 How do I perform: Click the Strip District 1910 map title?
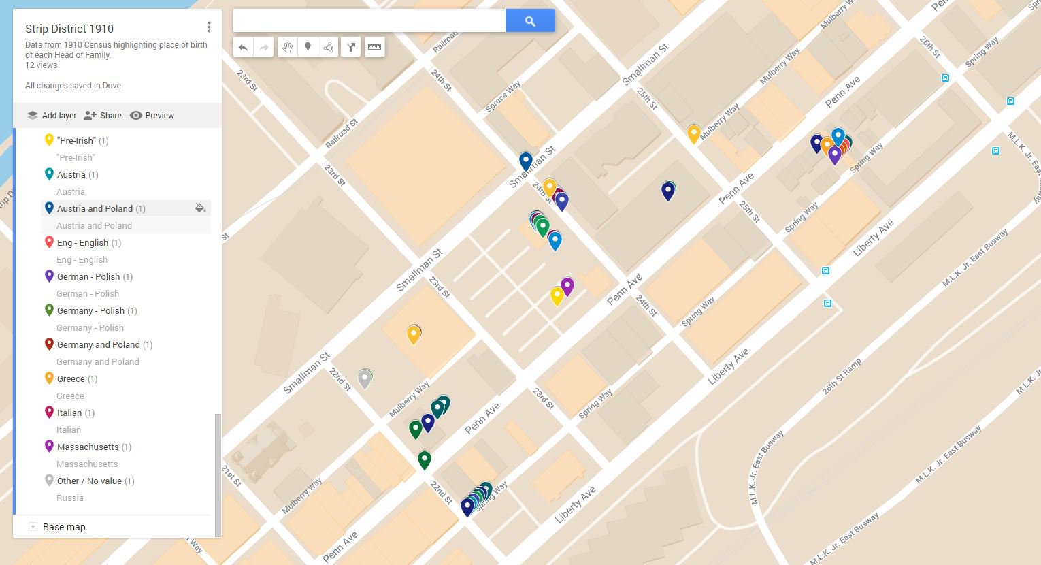[69, 29]
